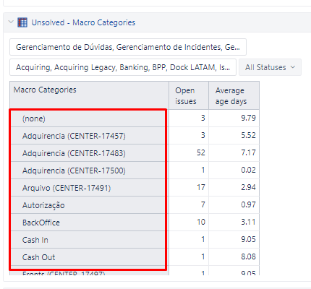Click average age value 3.11
This screenshot has width=311, height=289.
click(x=248, y=222)
